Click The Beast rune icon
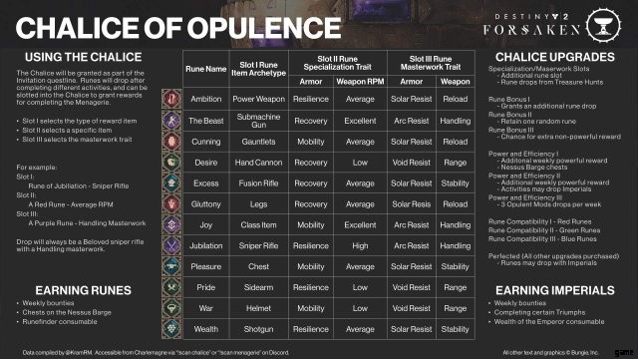638x359 pixels. pyautogui.click(x=171, y=120)
